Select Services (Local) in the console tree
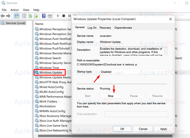This screenshot has height=138, width=190. [x=13, y=23]
